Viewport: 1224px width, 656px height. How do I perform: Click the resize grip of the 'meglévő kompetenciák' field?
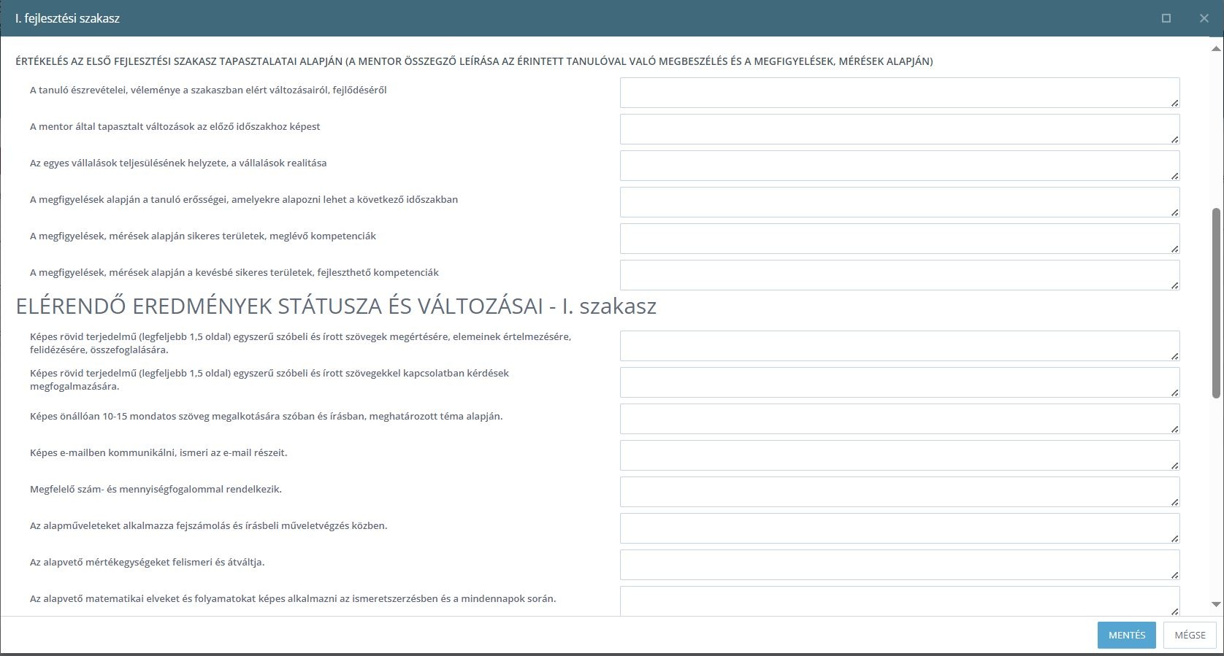tap(1174, 249)
